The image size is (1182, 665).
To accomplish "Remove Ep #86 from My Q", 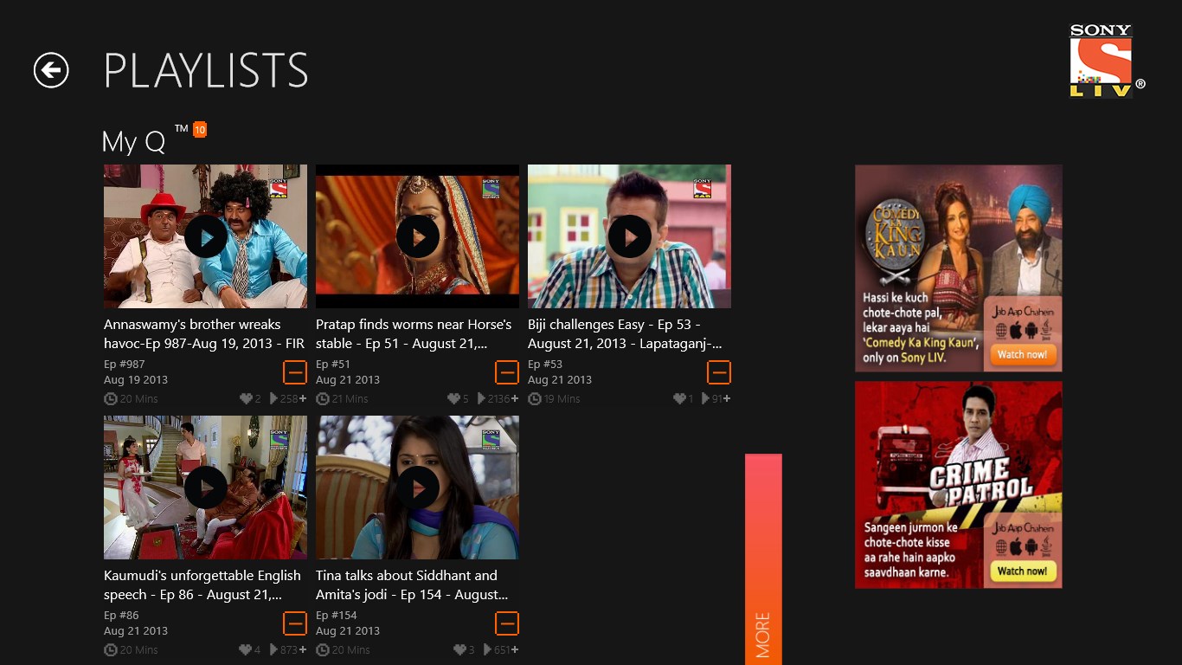I will (295, 623).
